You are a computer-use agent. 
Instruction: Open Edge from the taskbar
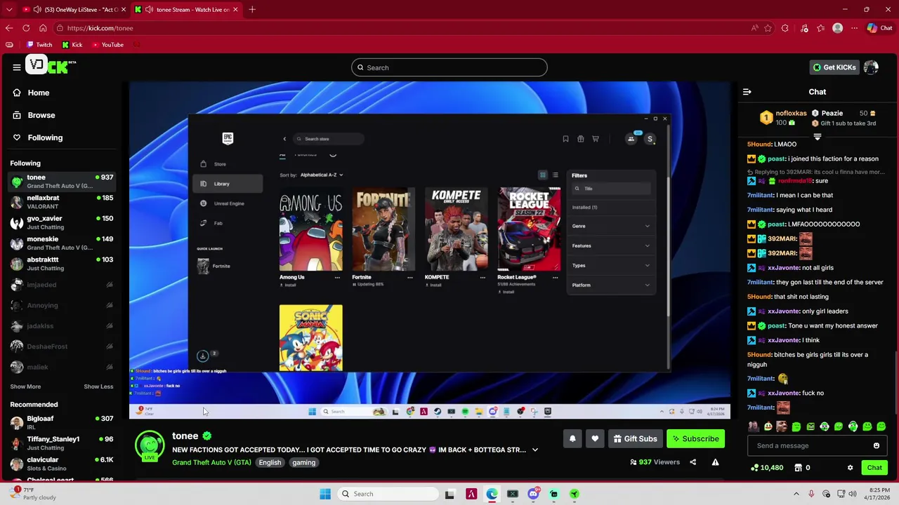pyautogui.click(x=492, y=494)
